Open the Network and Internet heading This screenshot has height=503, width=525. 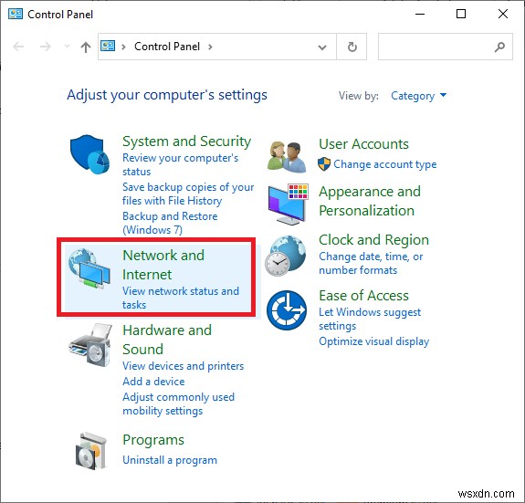click(x=163, y=265)
